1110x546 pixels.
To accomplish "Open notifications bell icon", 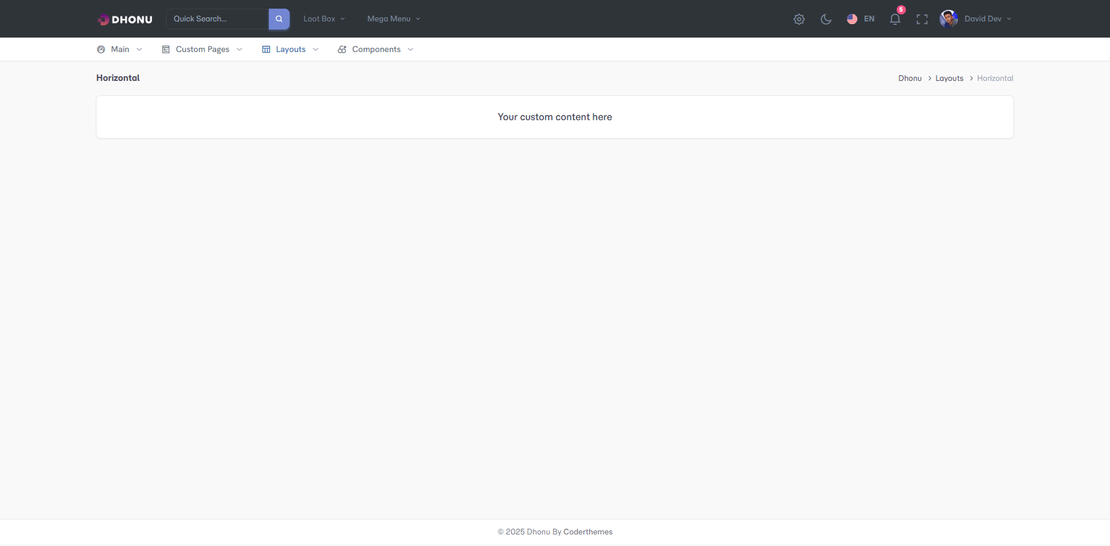I will tap(895, 19).
